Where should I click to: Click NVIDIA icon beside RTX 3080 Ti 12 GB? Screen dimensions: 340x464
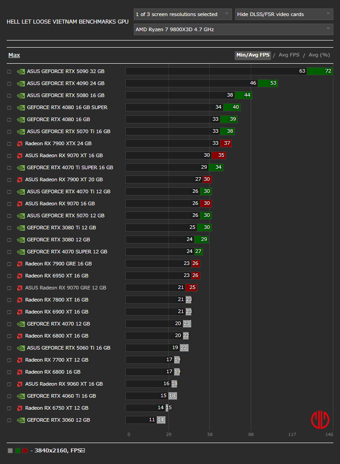point(21,228)
